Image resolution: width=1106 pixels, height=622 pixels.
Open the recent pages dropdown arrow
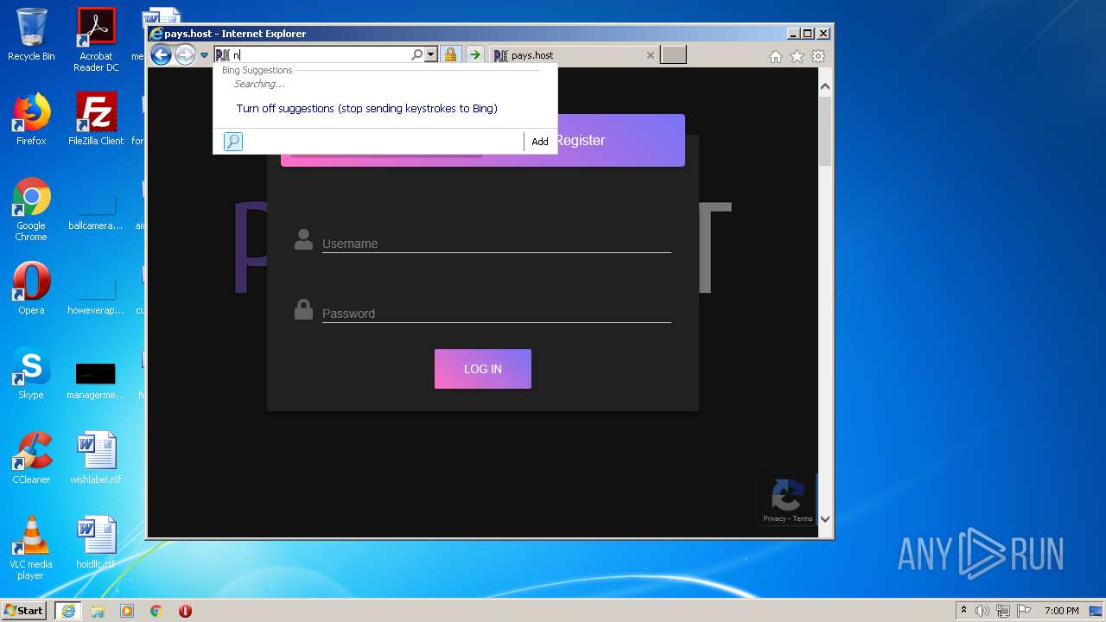(205, 55)
